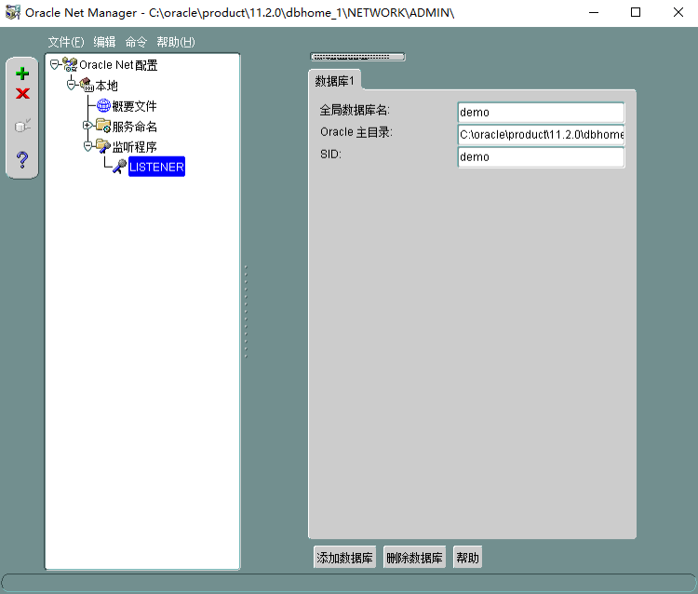Click the Oracle 主目录 input field
The height and width of the screenshot is (594, 698).
[x=541, y=134]
